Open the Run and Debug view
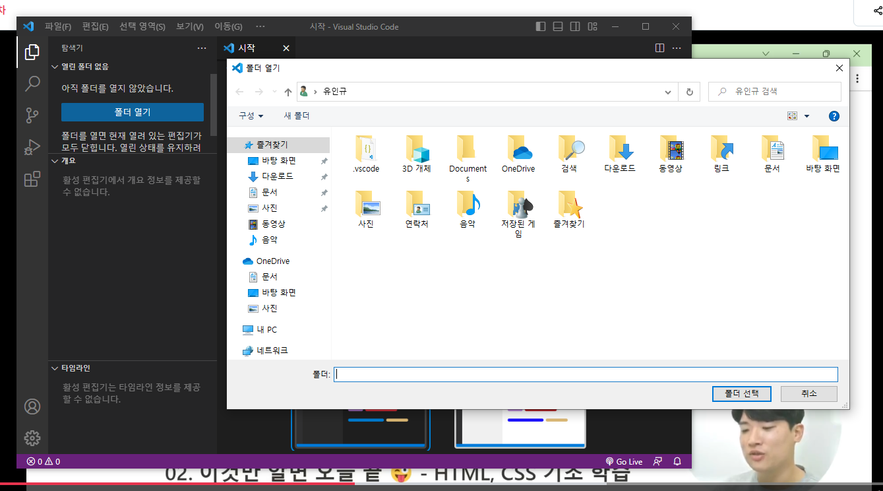This screenshot has height=491, width=883. point(32,147)
